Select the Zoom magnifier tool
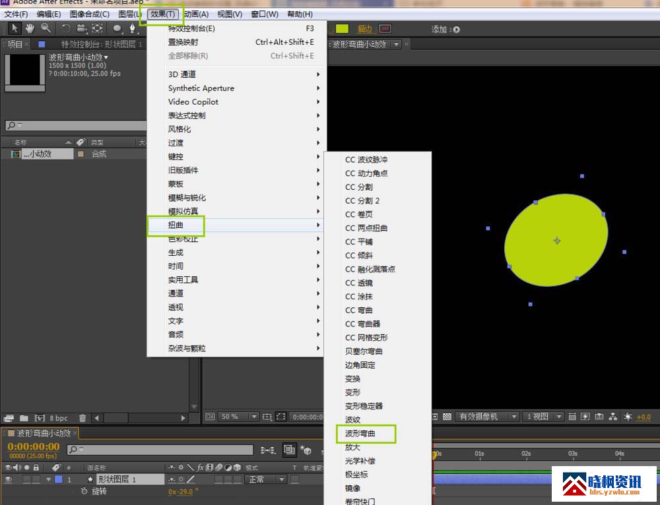This screenshot has height=505, width=660. pyautogui.click(x=46, y=28)
